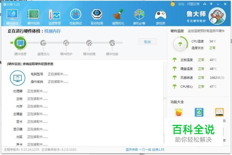Click the panel splitter handle beside the list

(165, 98)
